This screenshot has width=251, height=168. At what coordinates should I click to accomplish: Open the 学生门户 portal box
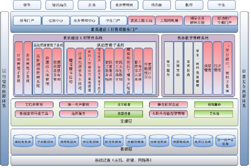point(113,20)
